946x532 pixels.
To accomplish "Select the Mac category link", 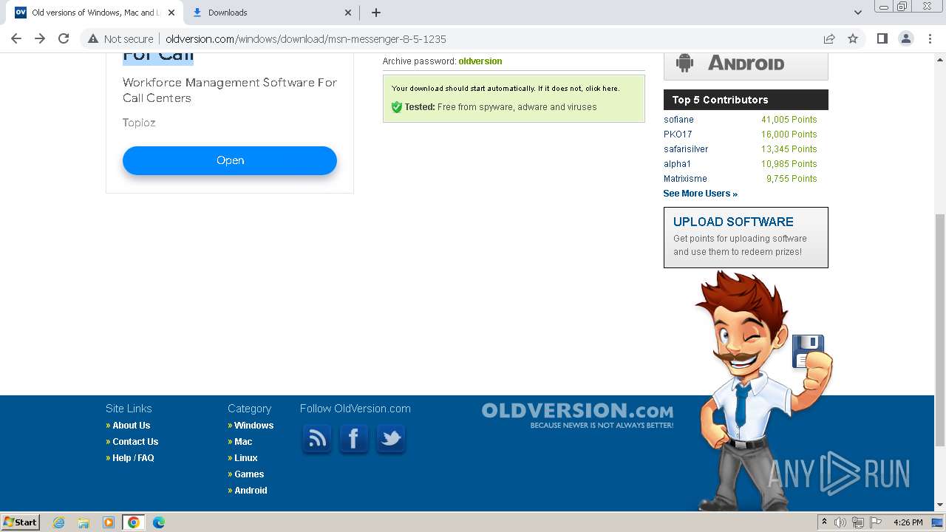I will click(243, 442).
